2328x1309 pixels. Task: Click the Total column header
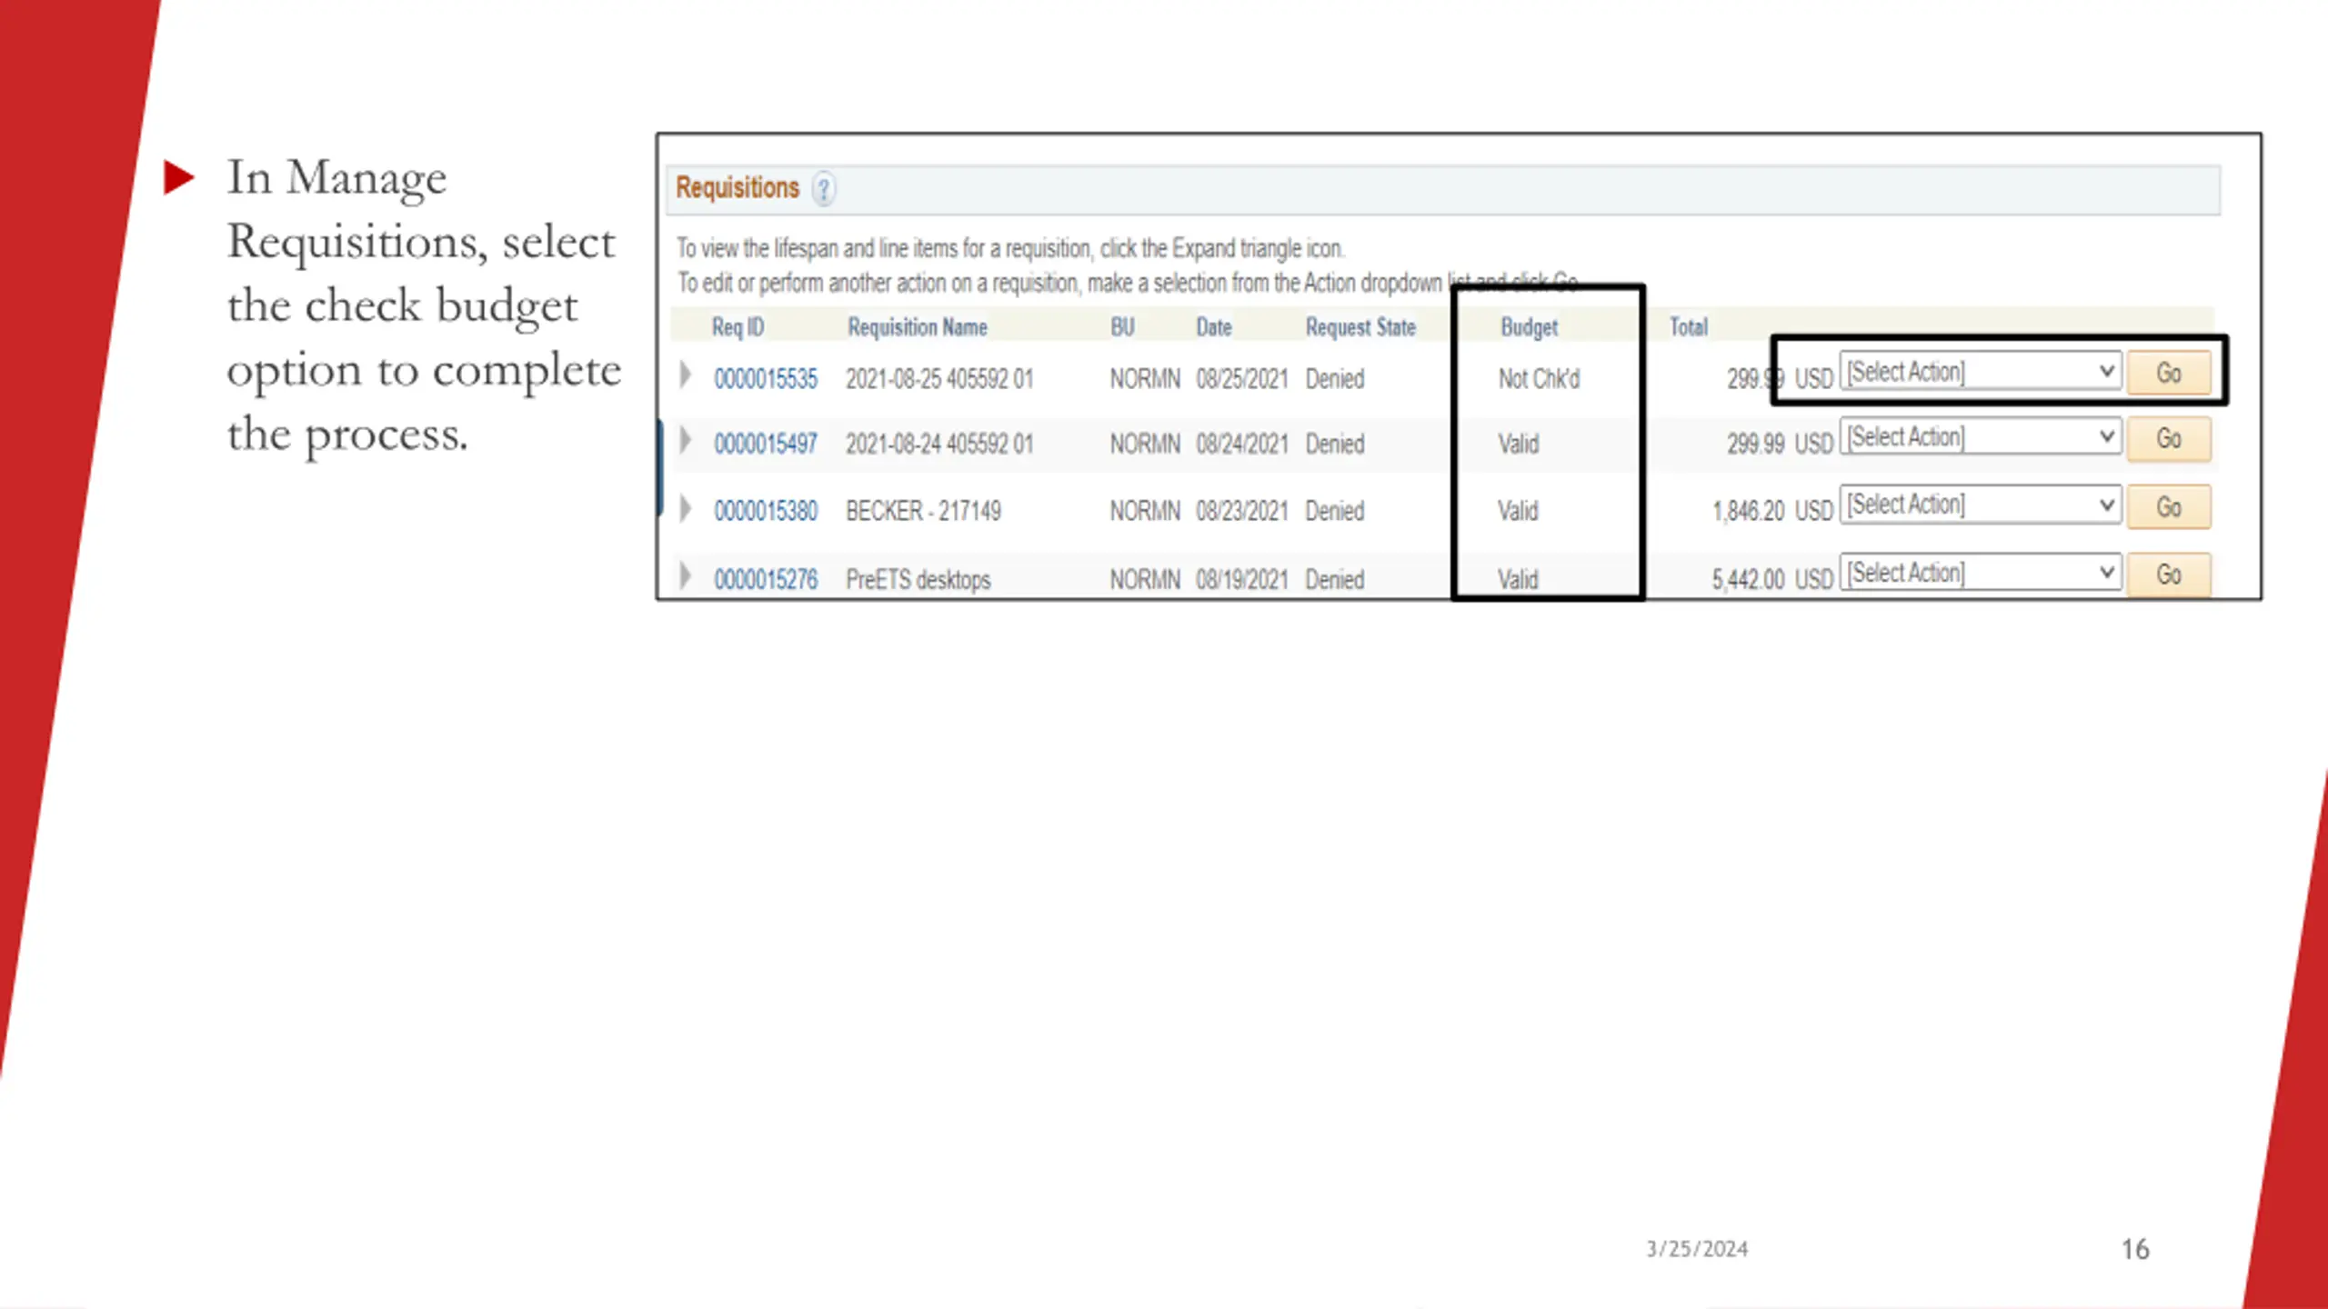tap(1689, 327)
